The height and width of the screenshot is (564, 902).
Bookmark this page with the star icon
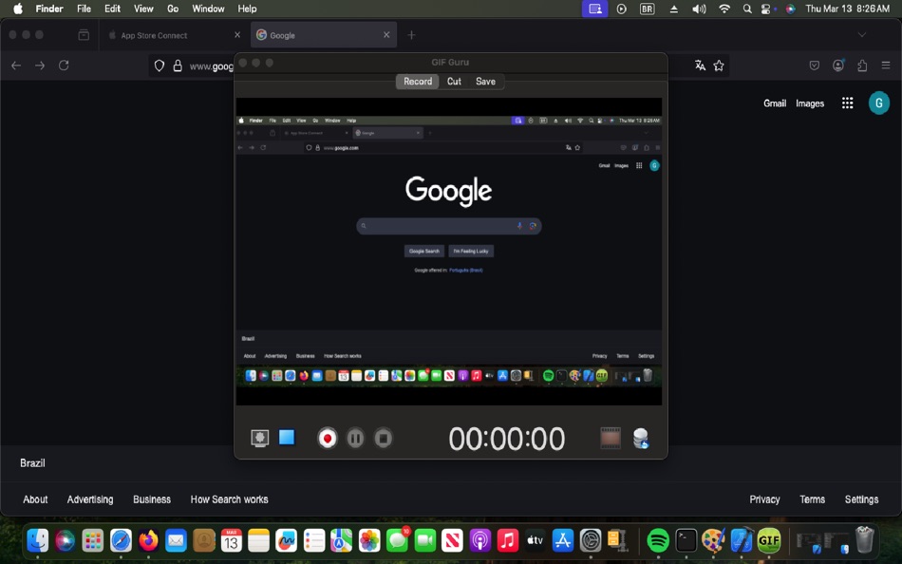click(x=719, y=66)
